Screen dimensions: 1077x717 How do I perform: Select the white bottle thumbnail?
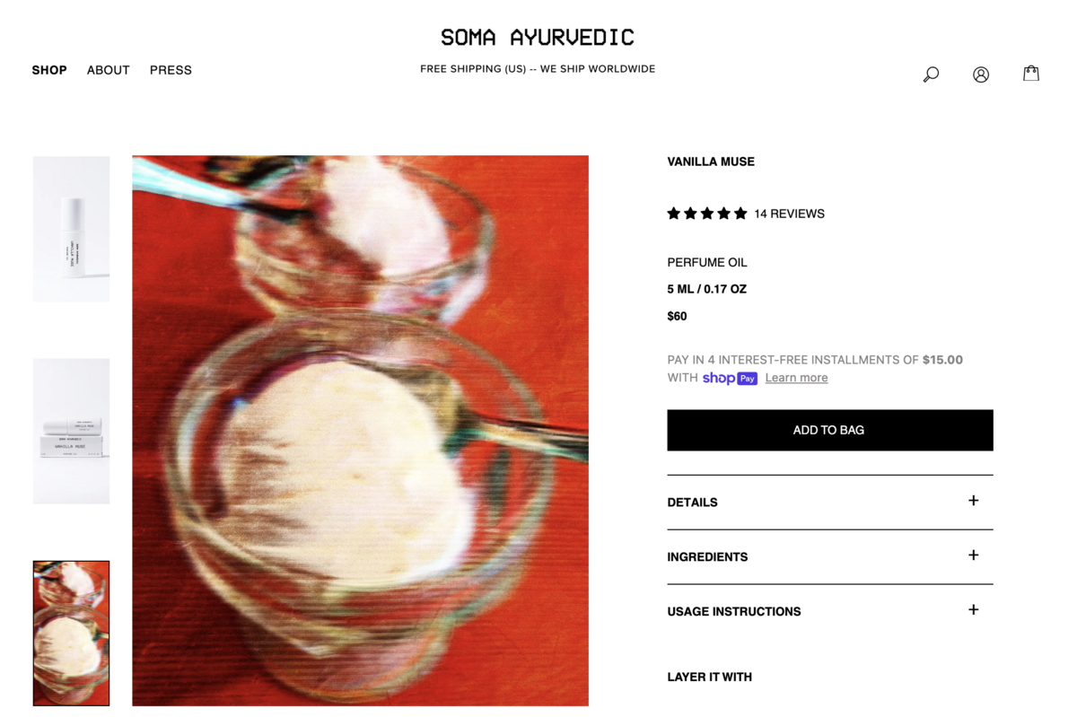(71, 229)
